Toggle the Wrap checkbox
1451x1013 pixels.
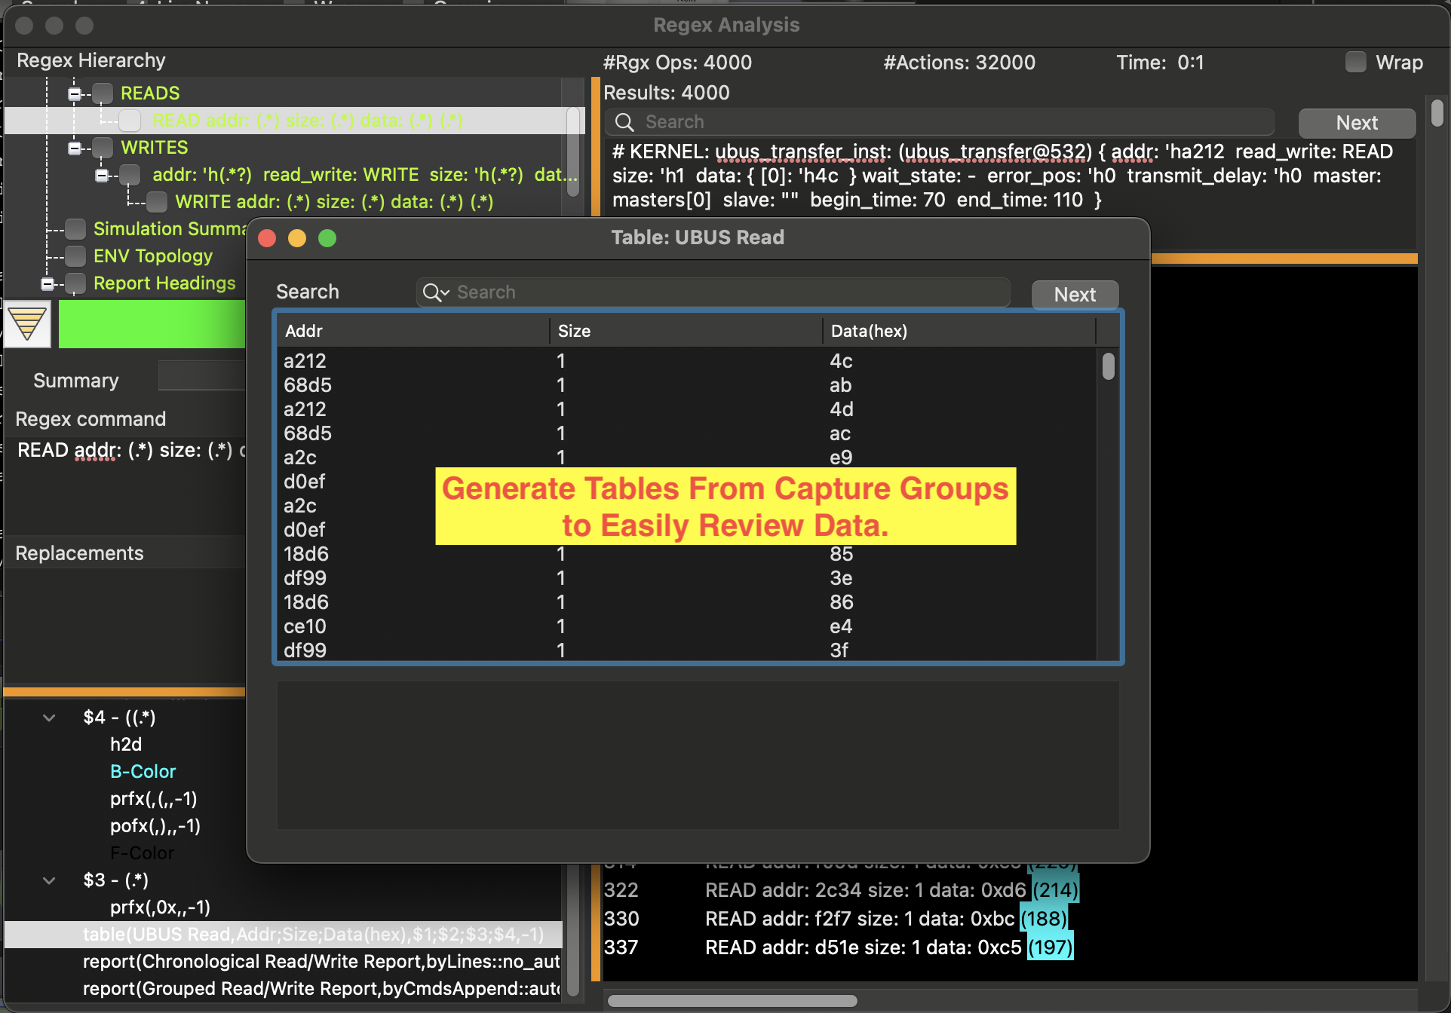(1355, 63)
